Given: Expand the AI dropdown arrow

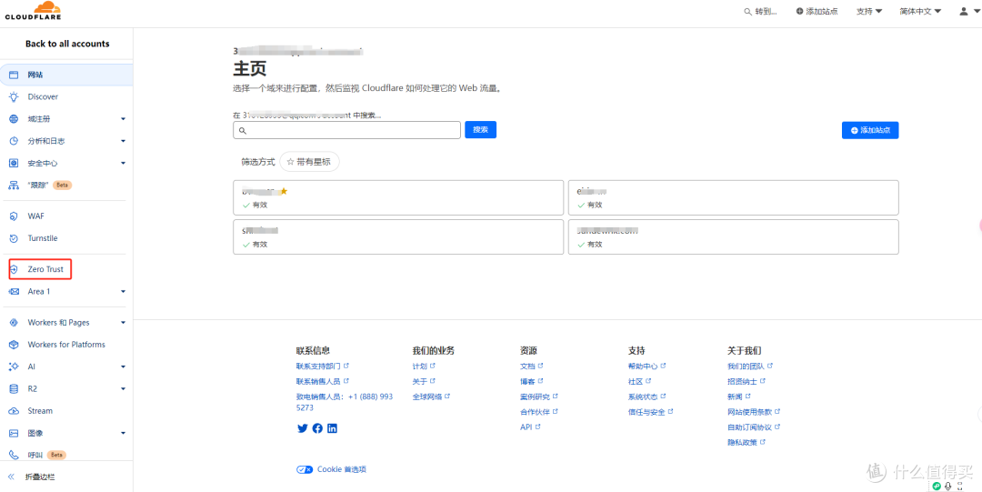Looking at the screenshot, I should 124,366.
